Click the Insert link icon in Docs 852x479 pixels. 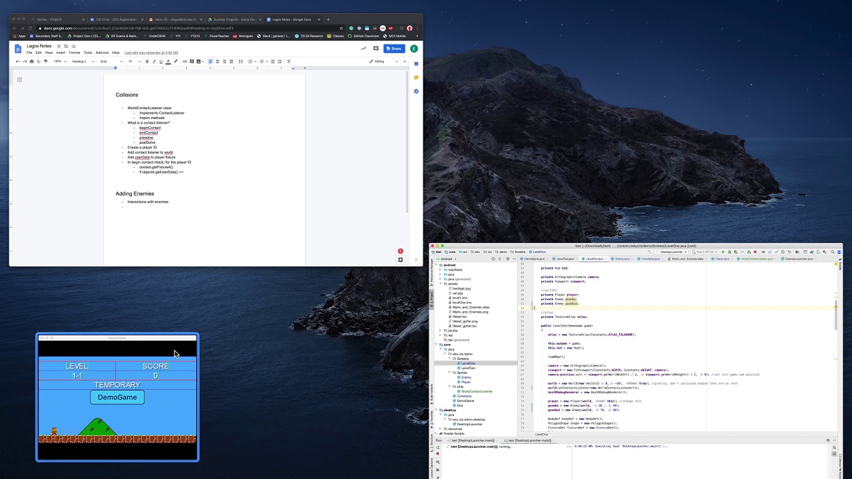point(185,61)
